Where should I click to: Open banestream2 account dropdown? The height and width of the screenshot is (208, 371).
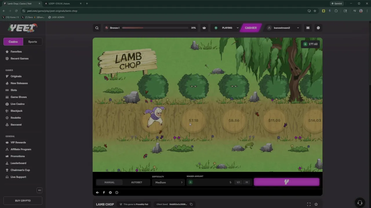283,28
